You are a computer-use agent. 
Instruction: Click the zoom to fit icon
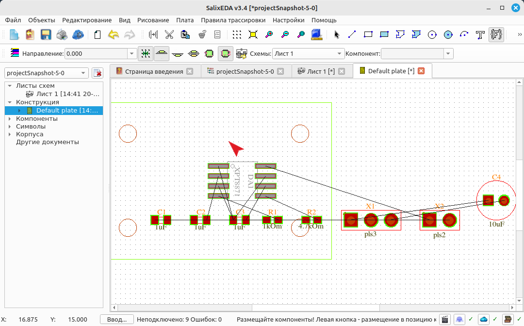[253, 34]
